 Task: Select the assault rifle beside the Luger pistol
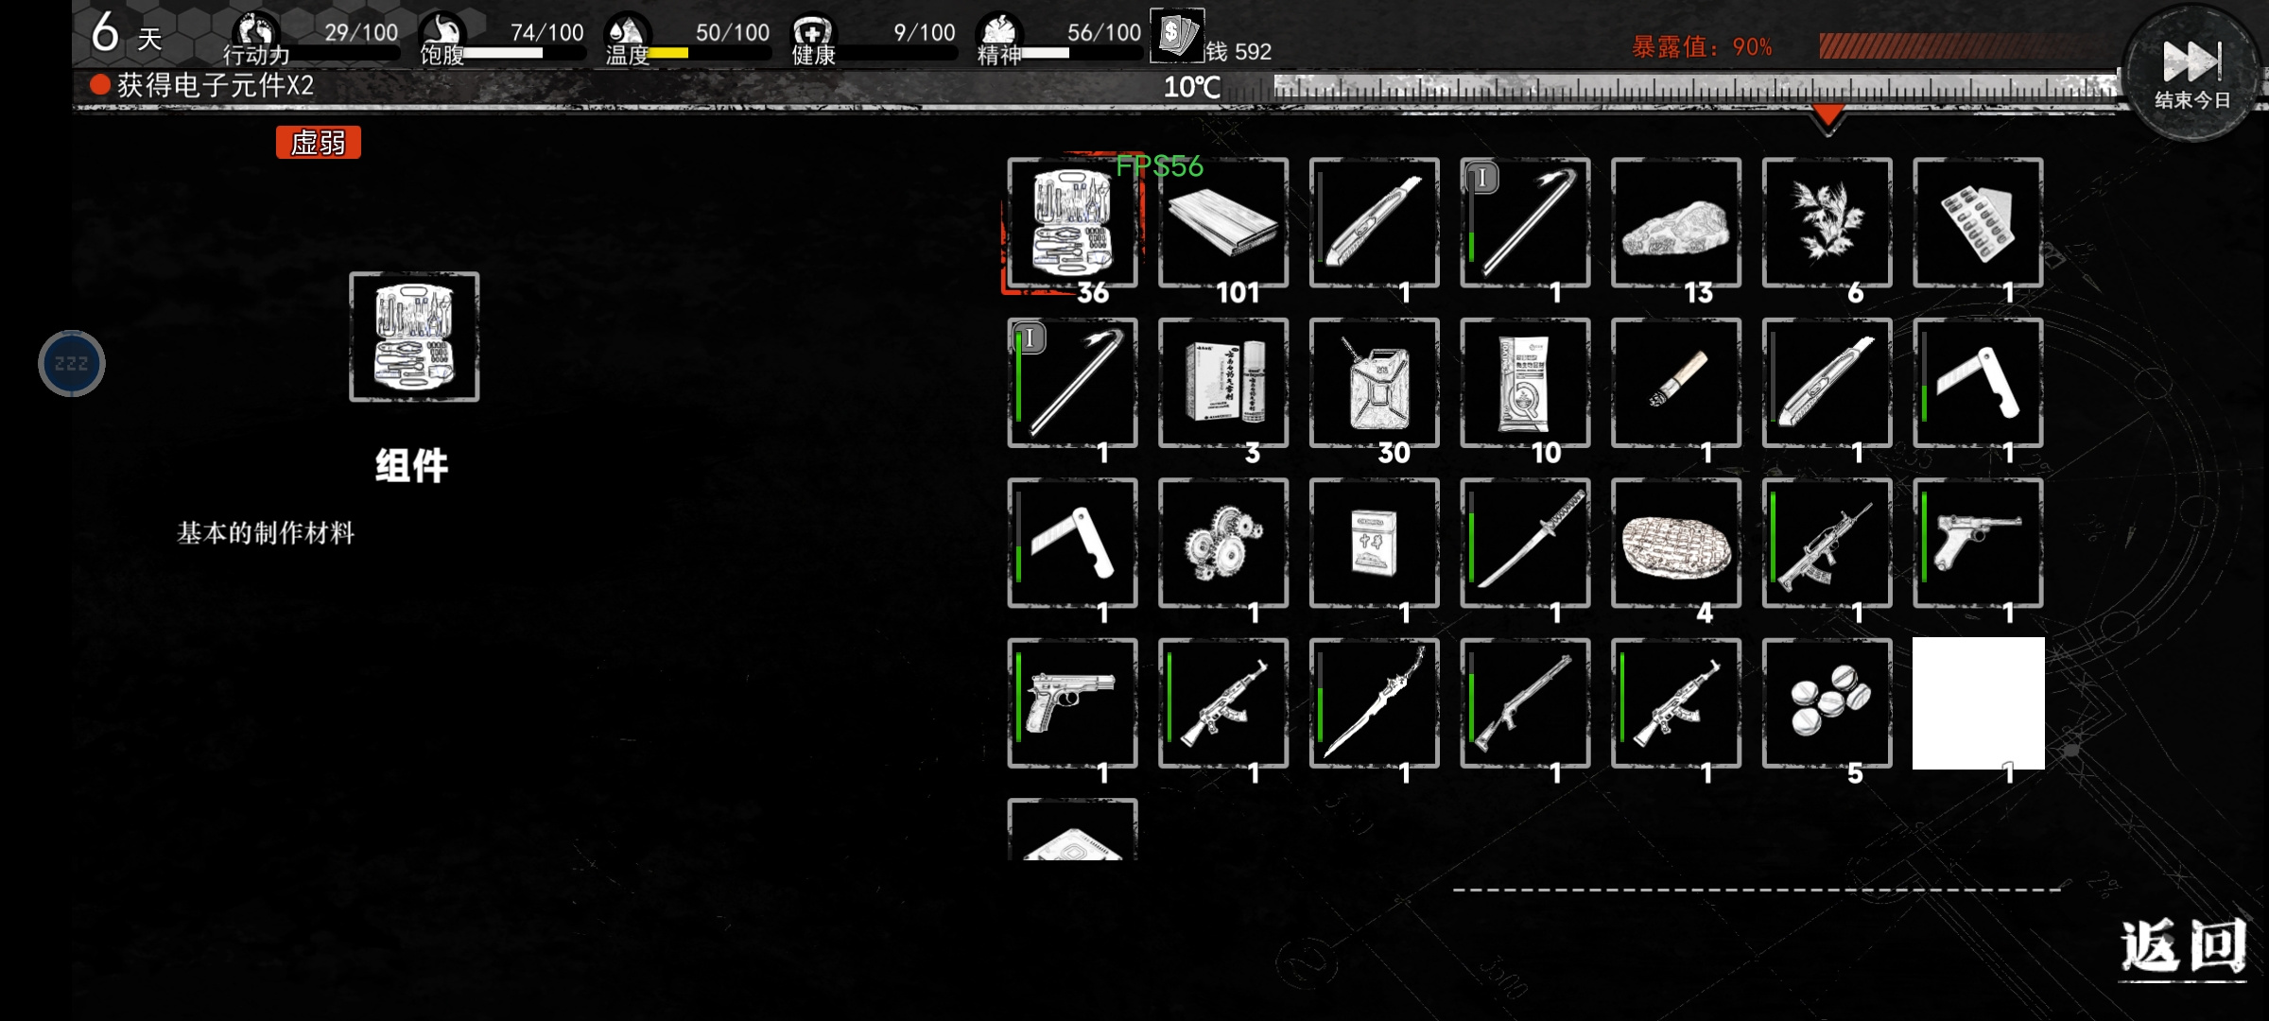pos(1827,544)
